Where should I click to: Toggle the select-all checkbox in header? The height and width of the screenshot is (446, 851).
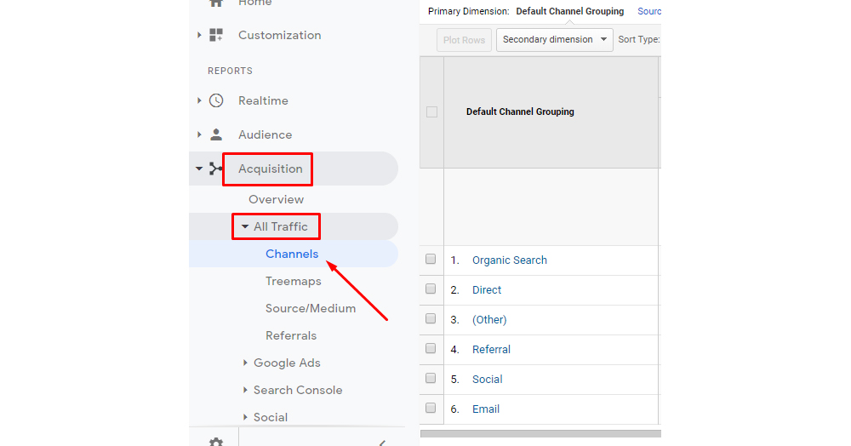pos(431,111)
